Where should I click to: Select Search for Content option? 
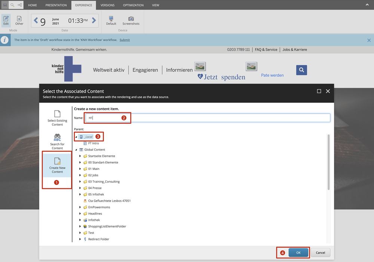(x=57, y=141)
